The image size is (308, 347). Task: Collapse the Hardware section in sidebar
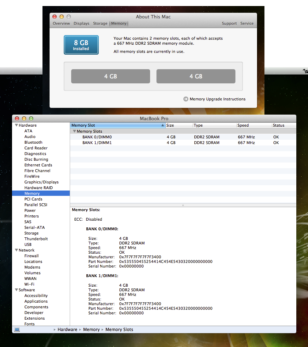16,125
